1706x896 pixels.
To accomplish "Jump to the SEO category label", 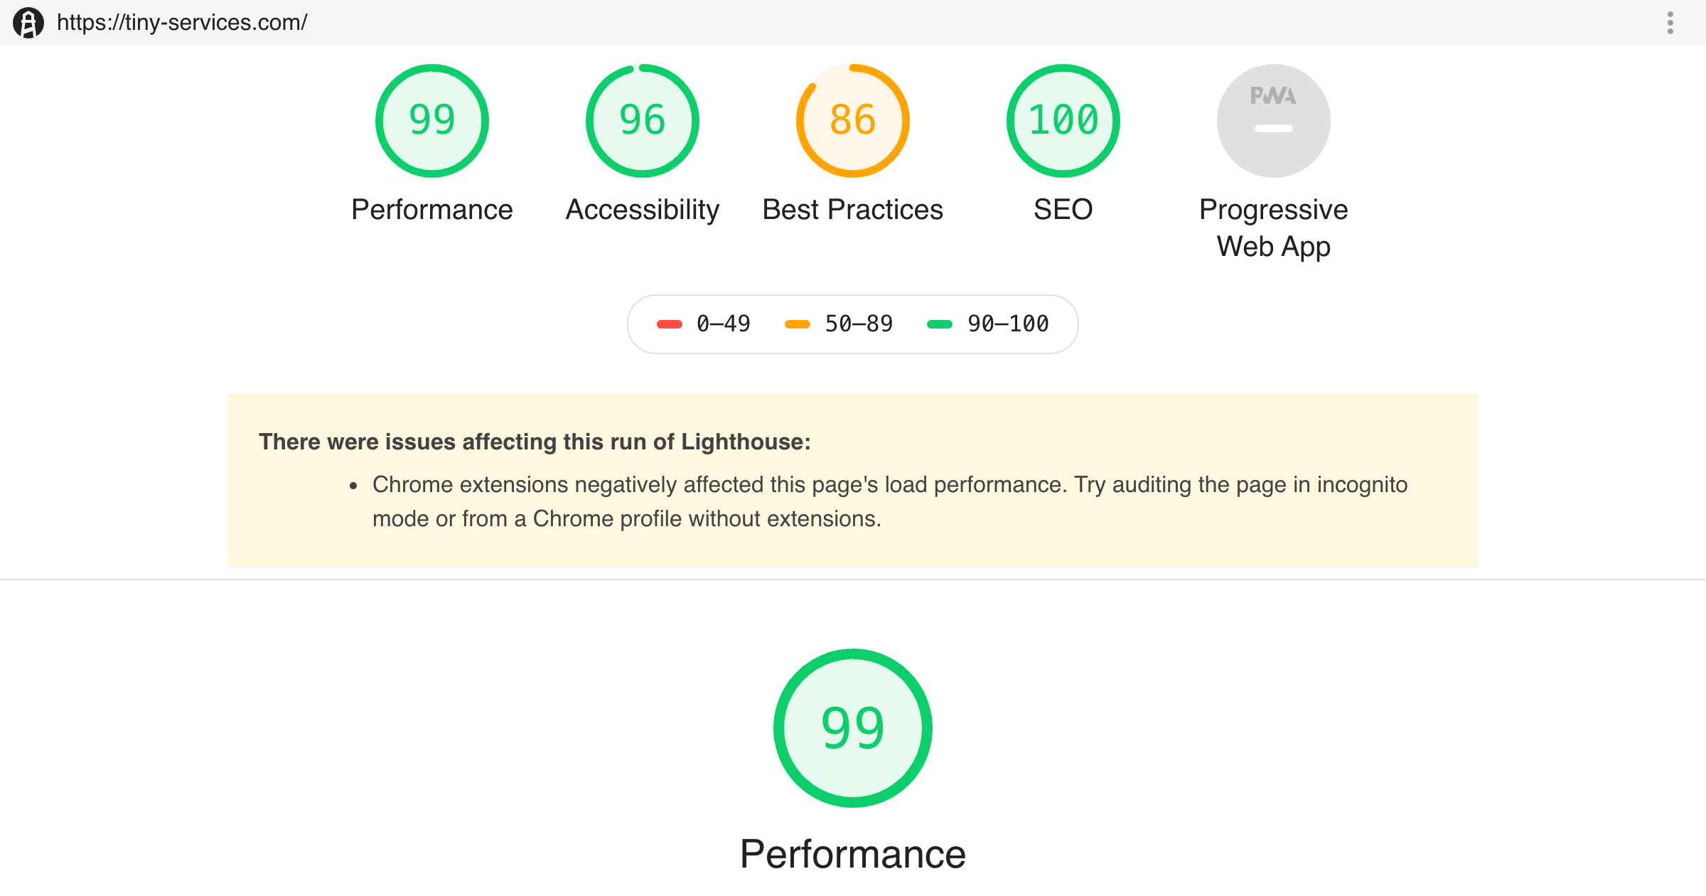I will (1063, 210).
